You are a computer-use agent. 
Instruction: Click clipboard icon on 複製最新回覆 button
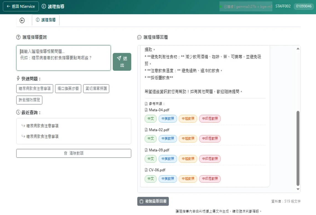tap(141, 201)
